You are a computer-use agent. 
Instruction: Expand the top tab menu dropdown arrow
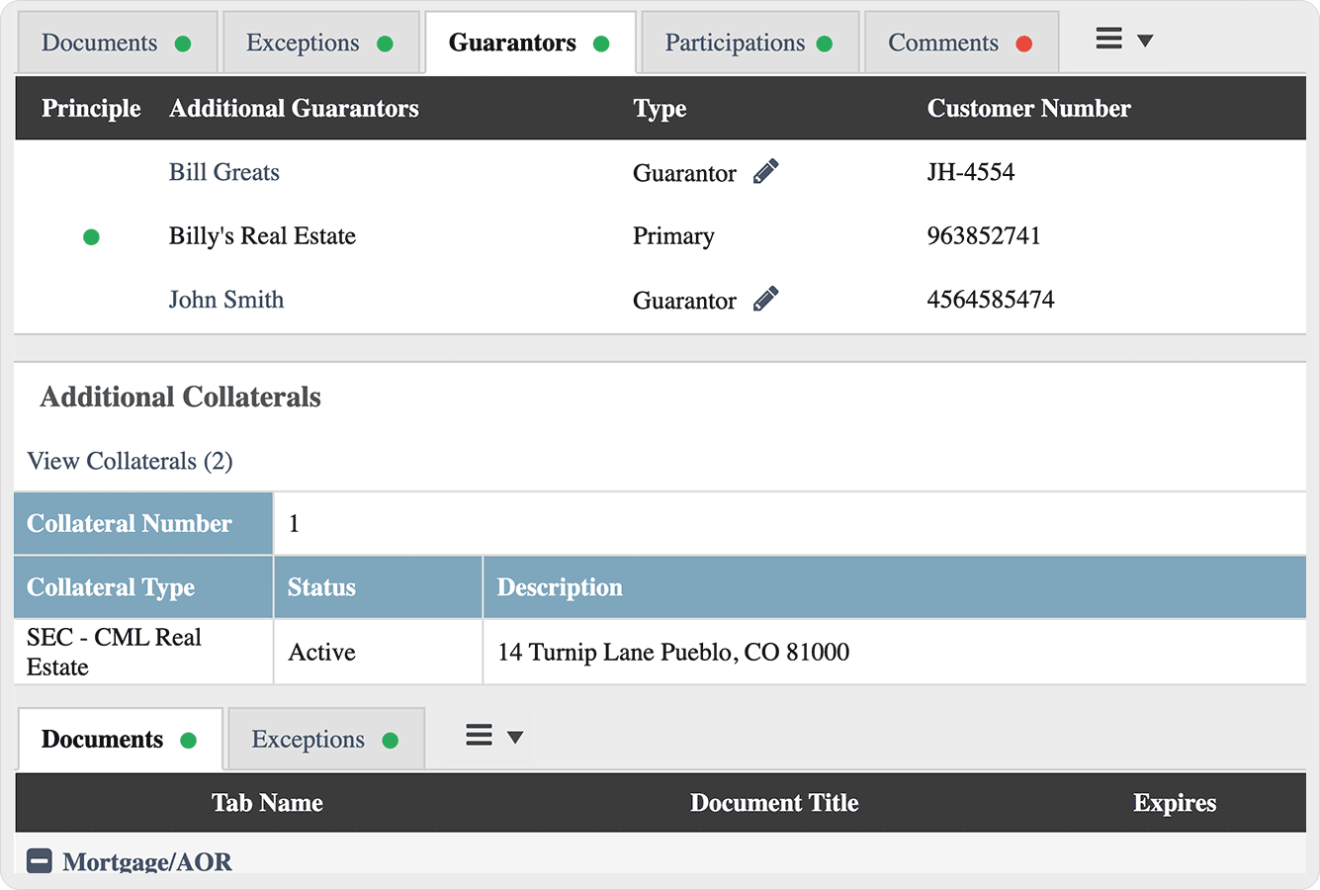coord(1145,41)
